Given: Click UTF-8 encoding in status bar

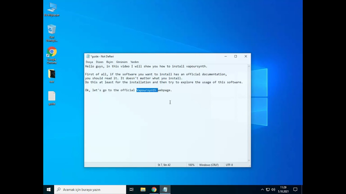Looking at the screenshot, I should coord(229,165).
